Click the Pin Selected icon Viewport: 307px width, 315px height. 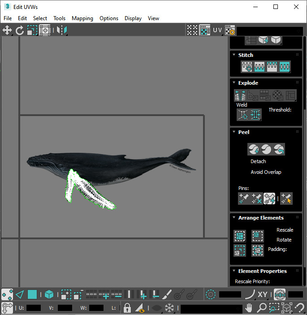click(x=244, y=198)
